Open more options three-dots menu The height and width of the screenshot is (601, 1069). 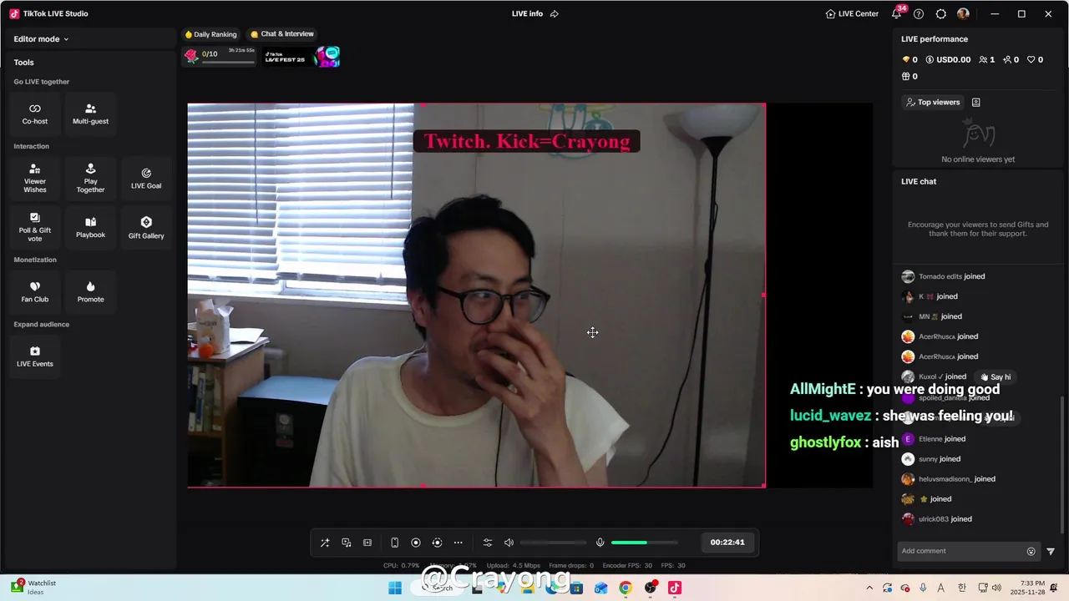(x=458, y=543)
